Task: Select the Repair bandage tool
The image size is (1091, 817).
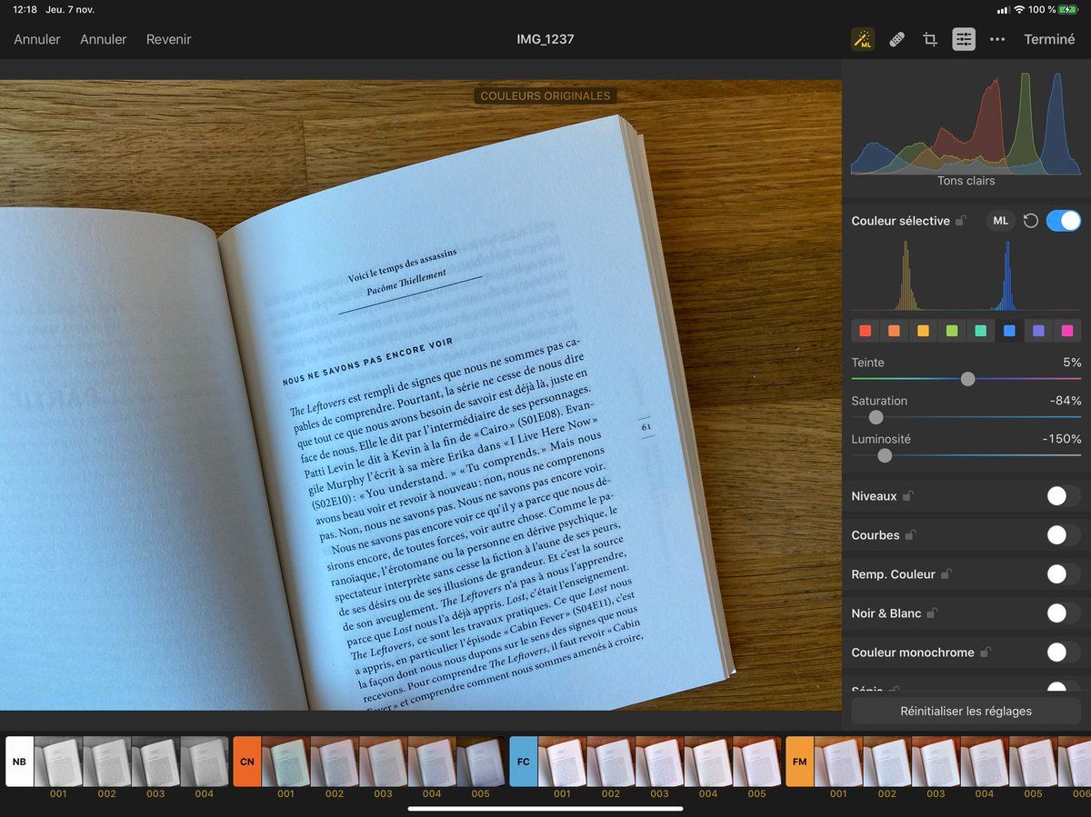Action: tap(896, 39)
